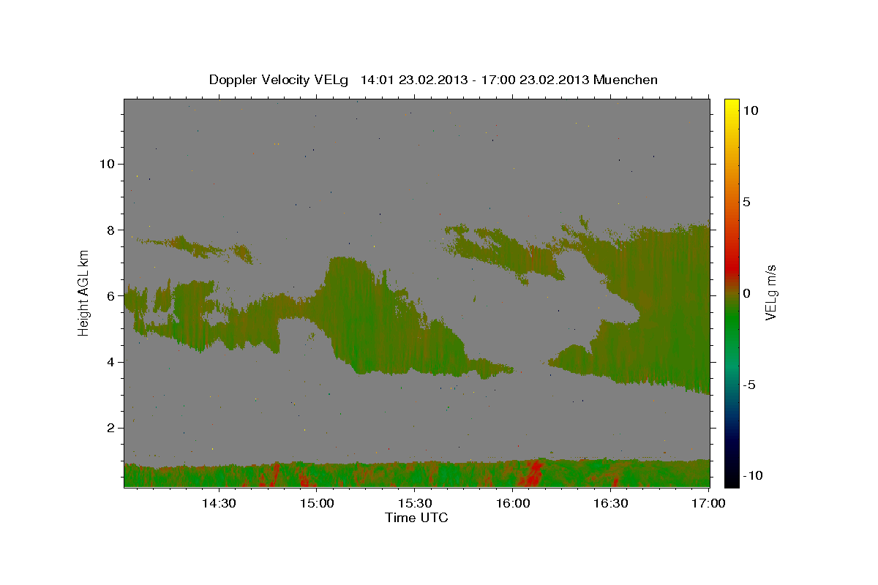Click the colorbar value 5 label

(746, 202)
